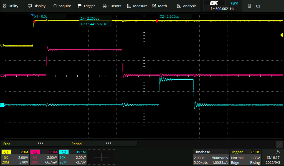284x166 pixels.
Task: Click the network connection icon
Action: pos(278,152)
